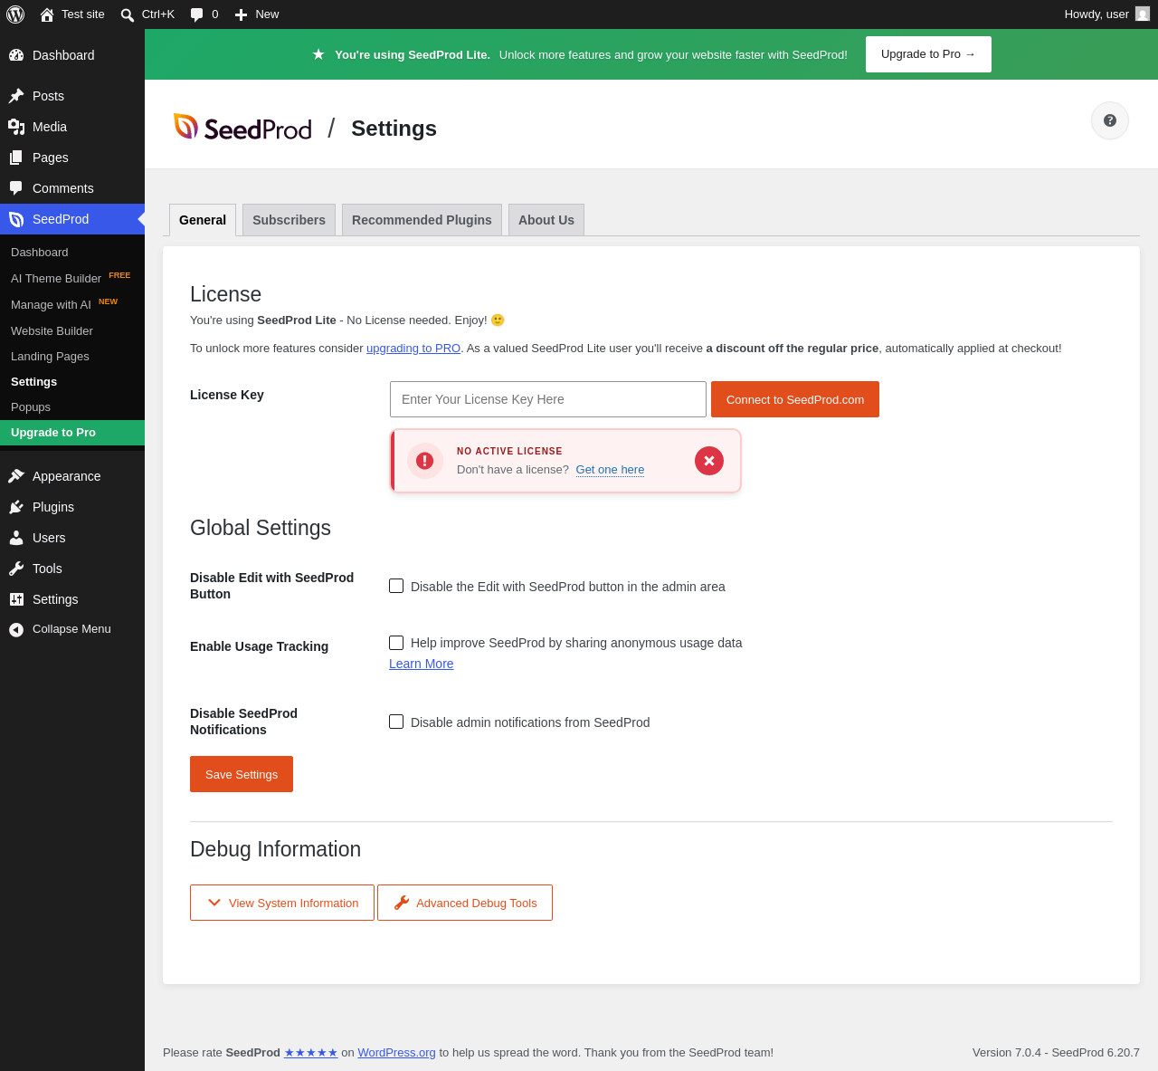The width and height of the screenshot is (1158, 1071).
Task: Click the star icon in upgrade banner
Action: tap(318, 54)
